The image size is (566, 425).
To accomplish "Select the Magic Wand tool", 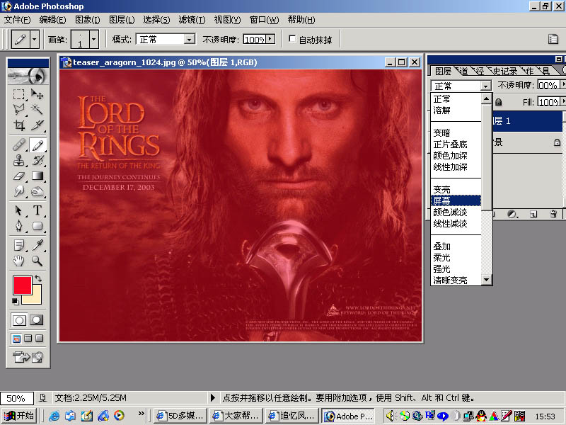I will tap(37, 109).
